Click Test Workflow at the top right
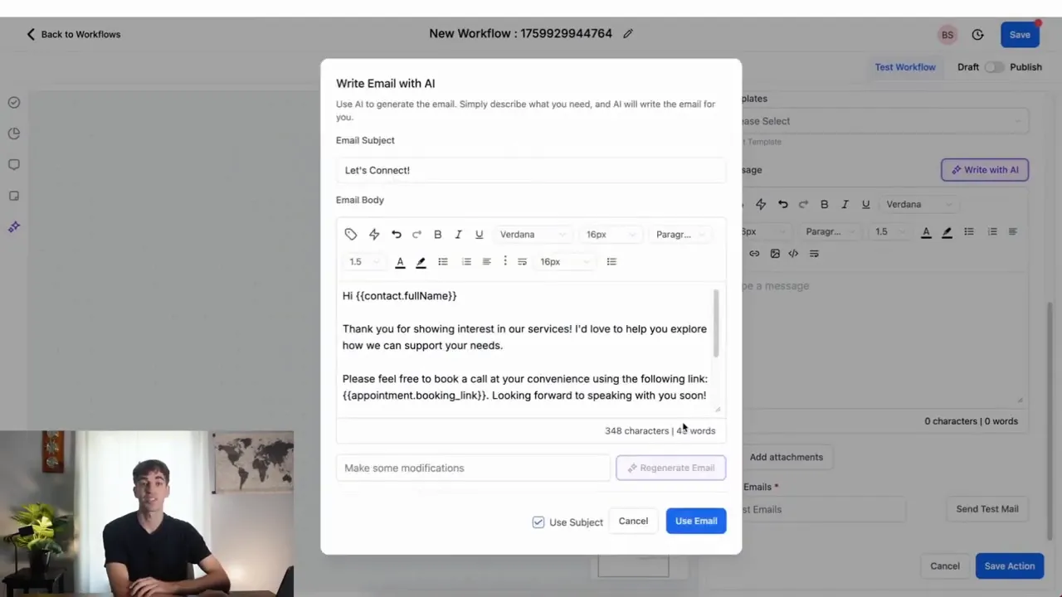The width and height of the screenshot is (1062, 597). tap(905, 67)
